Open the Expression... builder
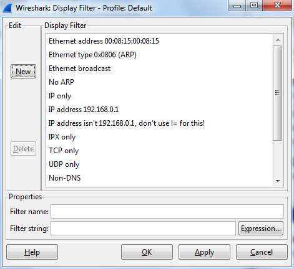This screenshot has width=294, height=269. point(261,229)
